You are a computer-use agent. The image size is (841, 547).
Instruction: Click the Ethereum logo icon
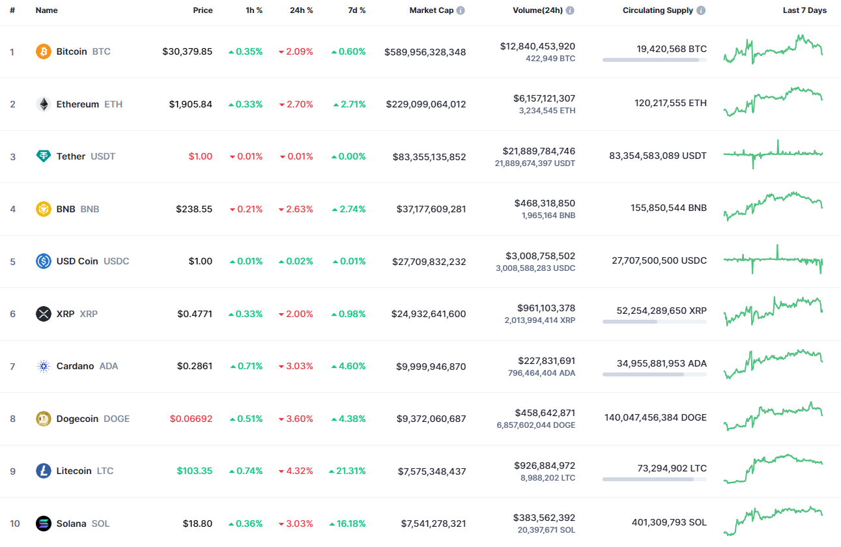pyautogui.click(x=43, y=104)
